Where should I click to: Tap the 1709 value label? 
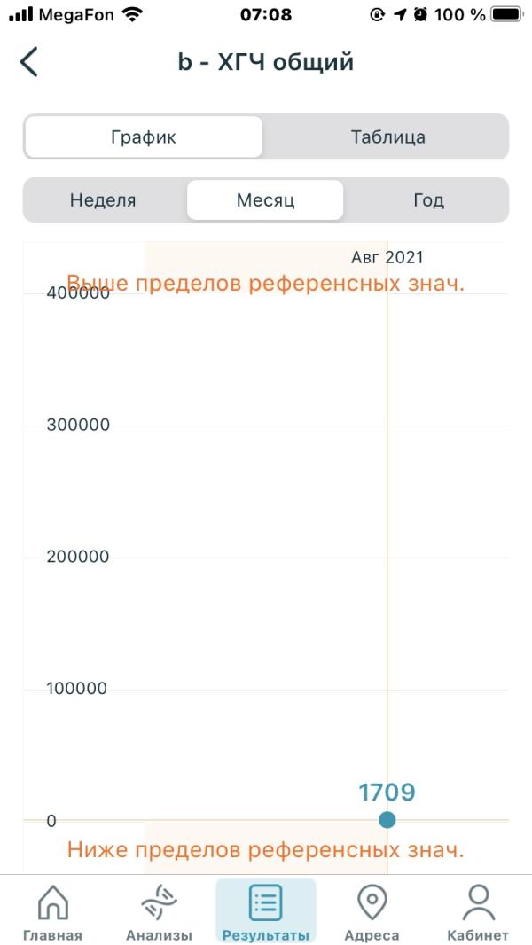[x=387, y=792]
